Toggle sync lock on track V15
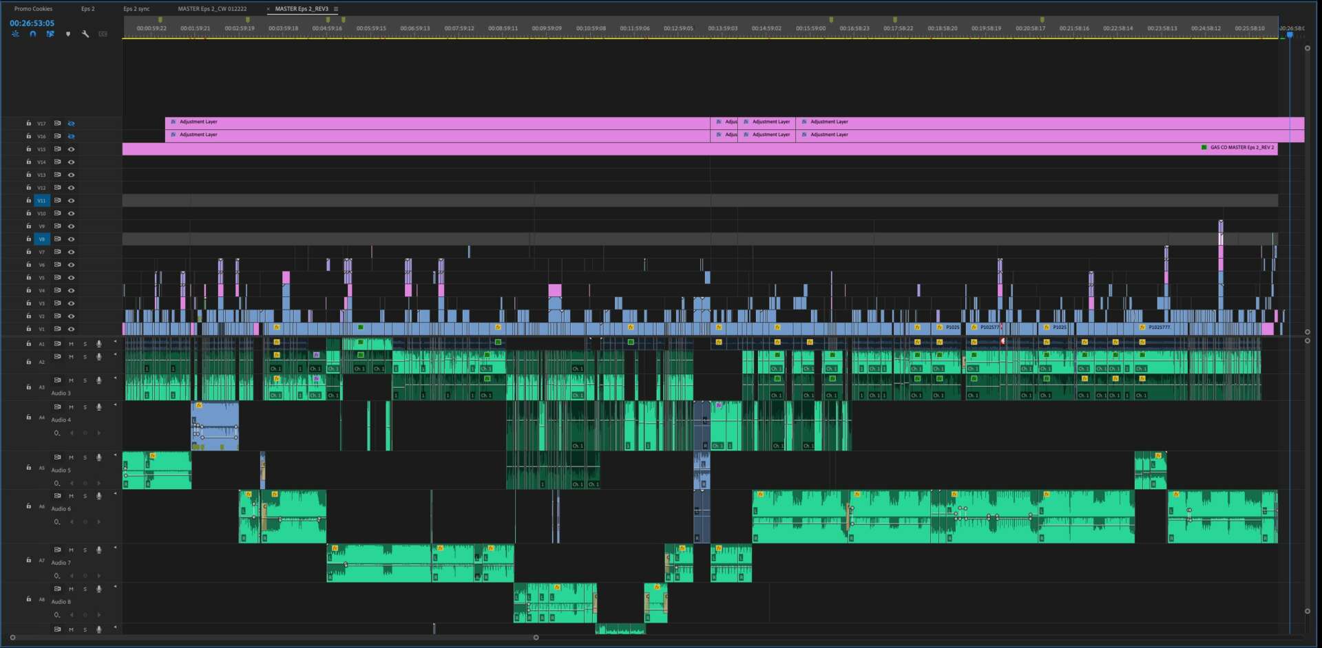1322x648 pixels. coord(58,149)
